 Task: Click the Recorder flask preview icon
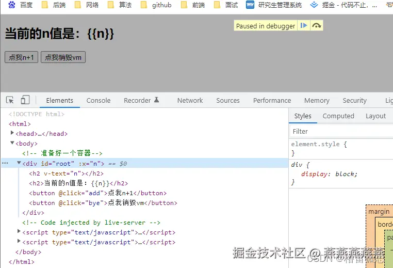(156, 100)
